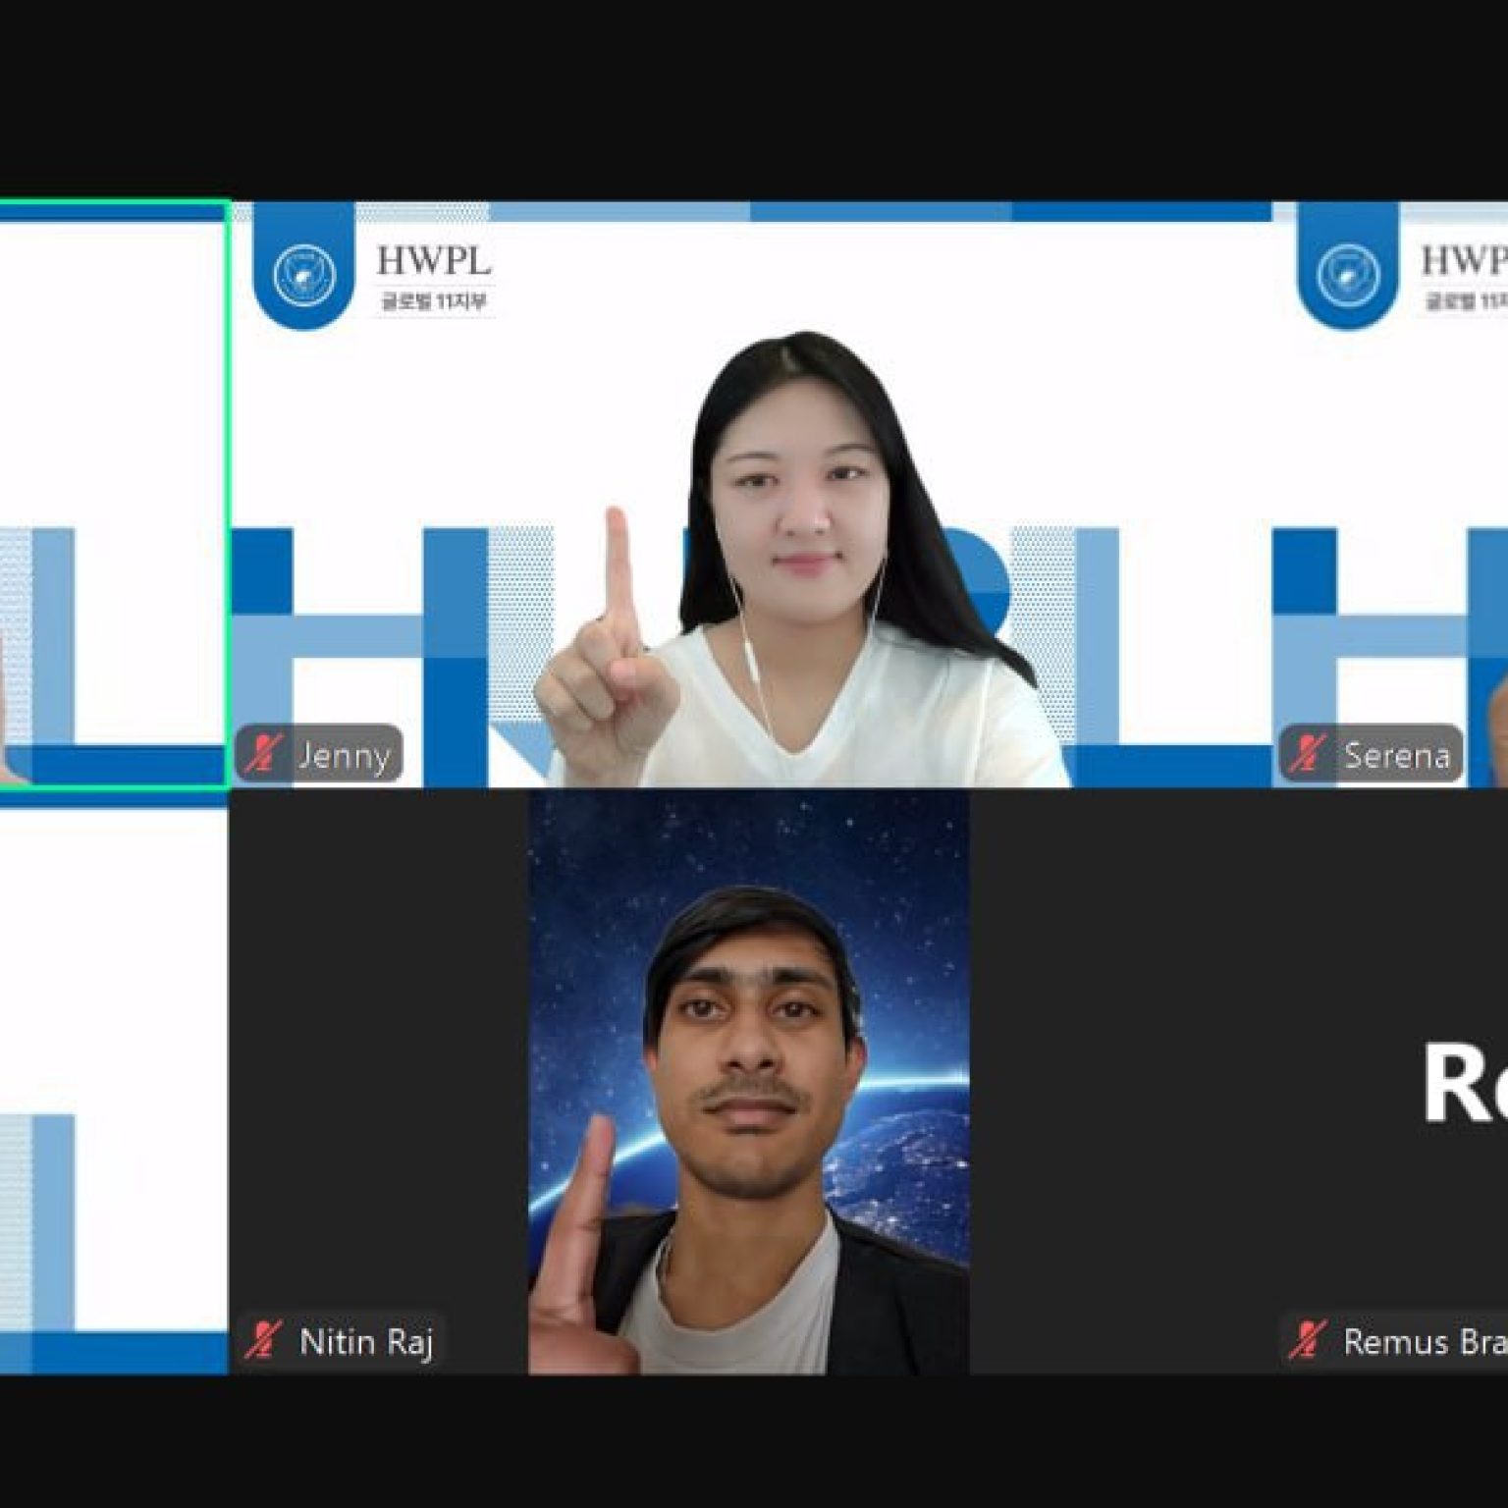Click the round HWPL emblem in Jenny's tile

coord(303,273)
